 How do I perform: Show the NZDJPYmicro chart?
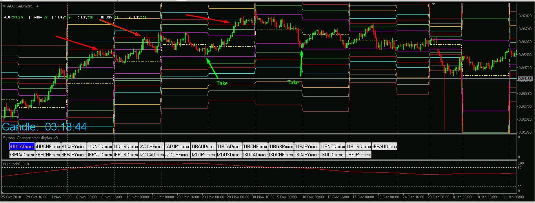coord(204,155)
